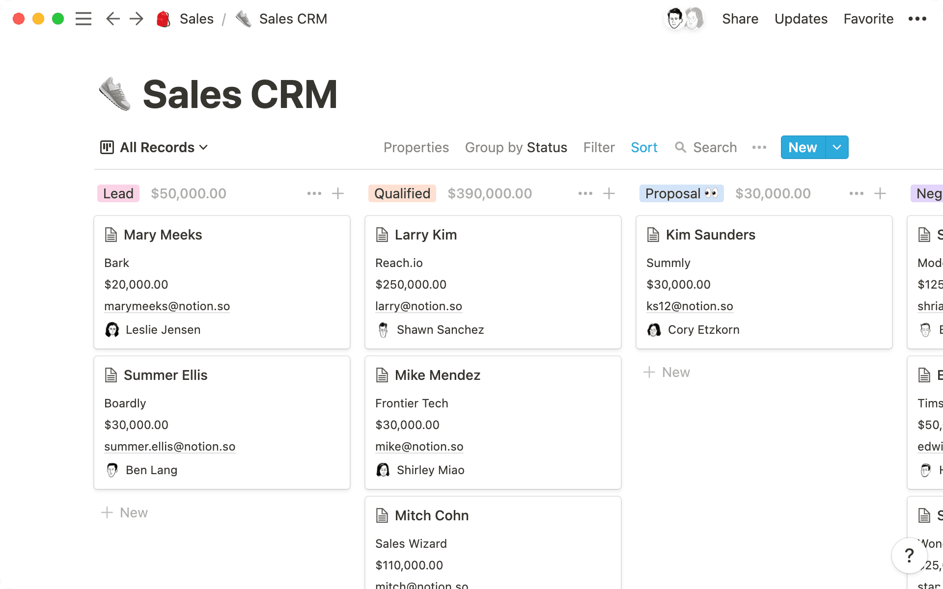Open options for the Proposal column
This screenshot has height=589, width=943.
pyautogui.click(x=856, y=193)
